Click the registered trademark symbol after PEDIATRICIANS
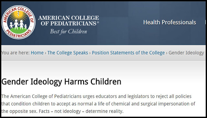 click(x=98, y=22)
